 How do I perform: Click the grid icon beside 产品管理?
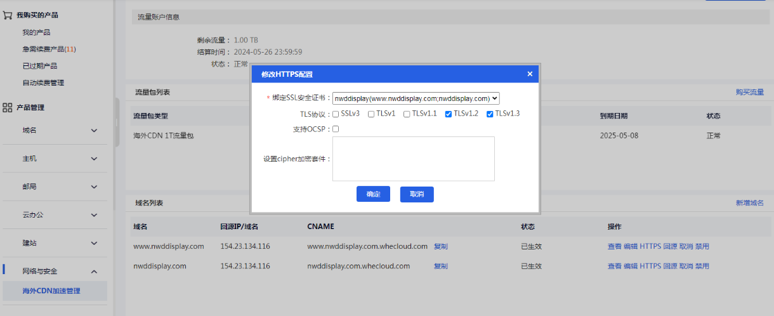click(x=8, y=108)
